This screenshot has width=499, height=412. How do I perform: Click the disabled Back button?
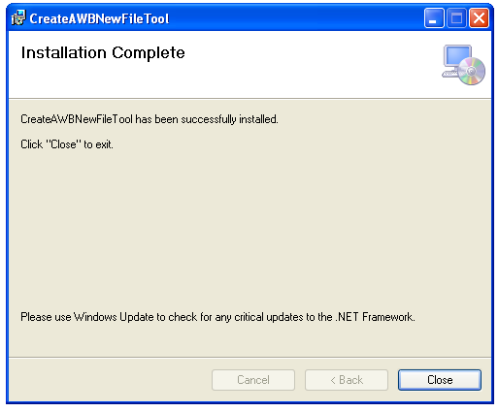pyautogui.click(x=347, y=380)
